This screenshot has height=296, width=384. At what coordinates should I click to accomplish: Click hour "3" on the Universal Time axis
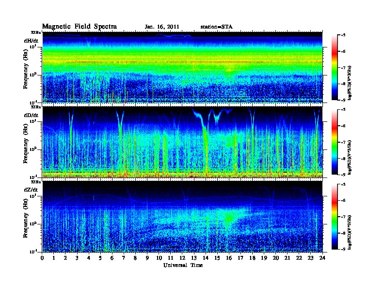point(77,258)
